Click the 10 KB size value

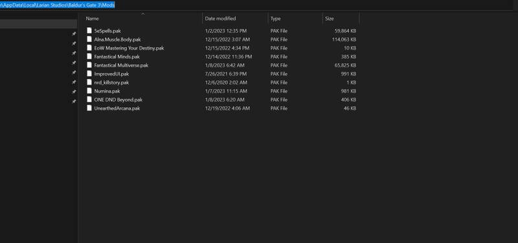pyautogui.click(x=350, y=48)
